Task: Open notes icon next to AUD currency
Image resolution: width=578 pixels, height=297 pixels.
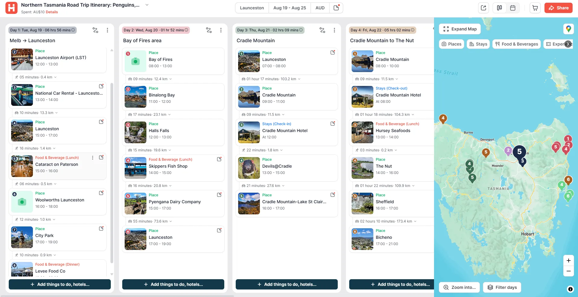Action: click(336, 8)
